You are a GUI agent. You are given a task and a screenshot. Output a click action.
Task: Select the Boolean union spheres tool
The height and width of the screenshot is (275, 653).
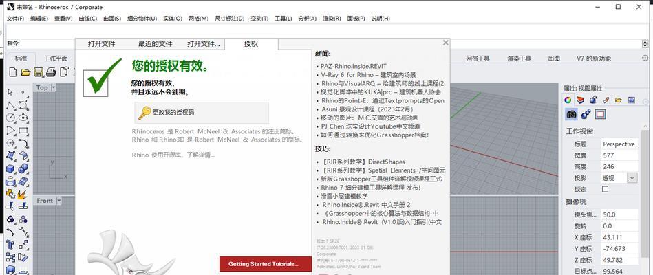click(x=23, y=169)
